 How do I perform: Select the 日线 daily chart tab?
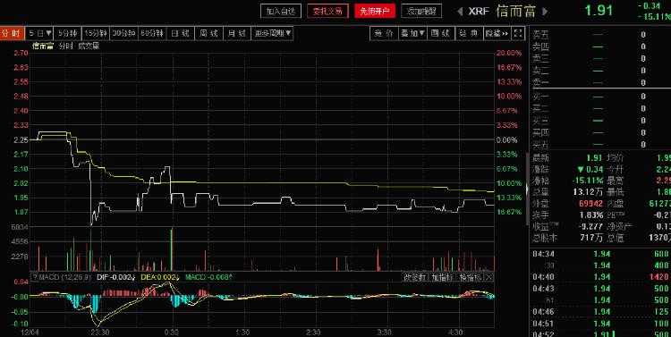coord(180,33)
